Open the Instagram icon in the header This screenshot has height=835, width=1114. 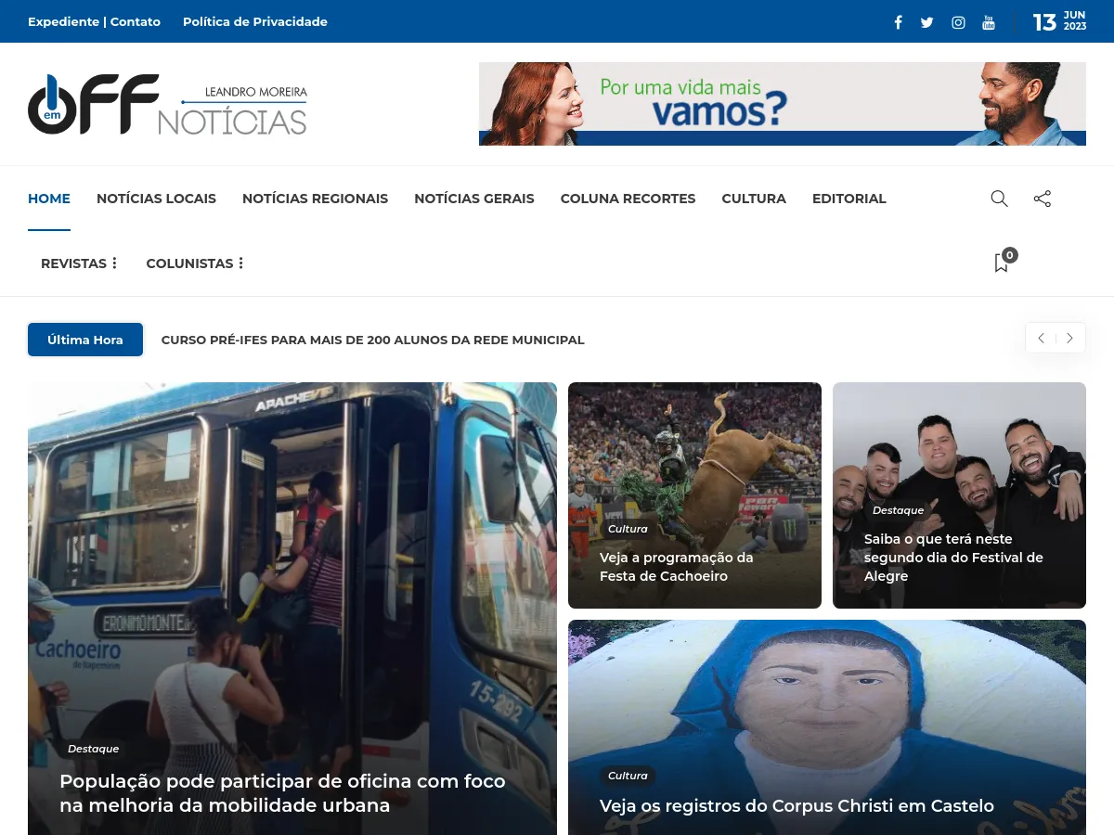958,22
